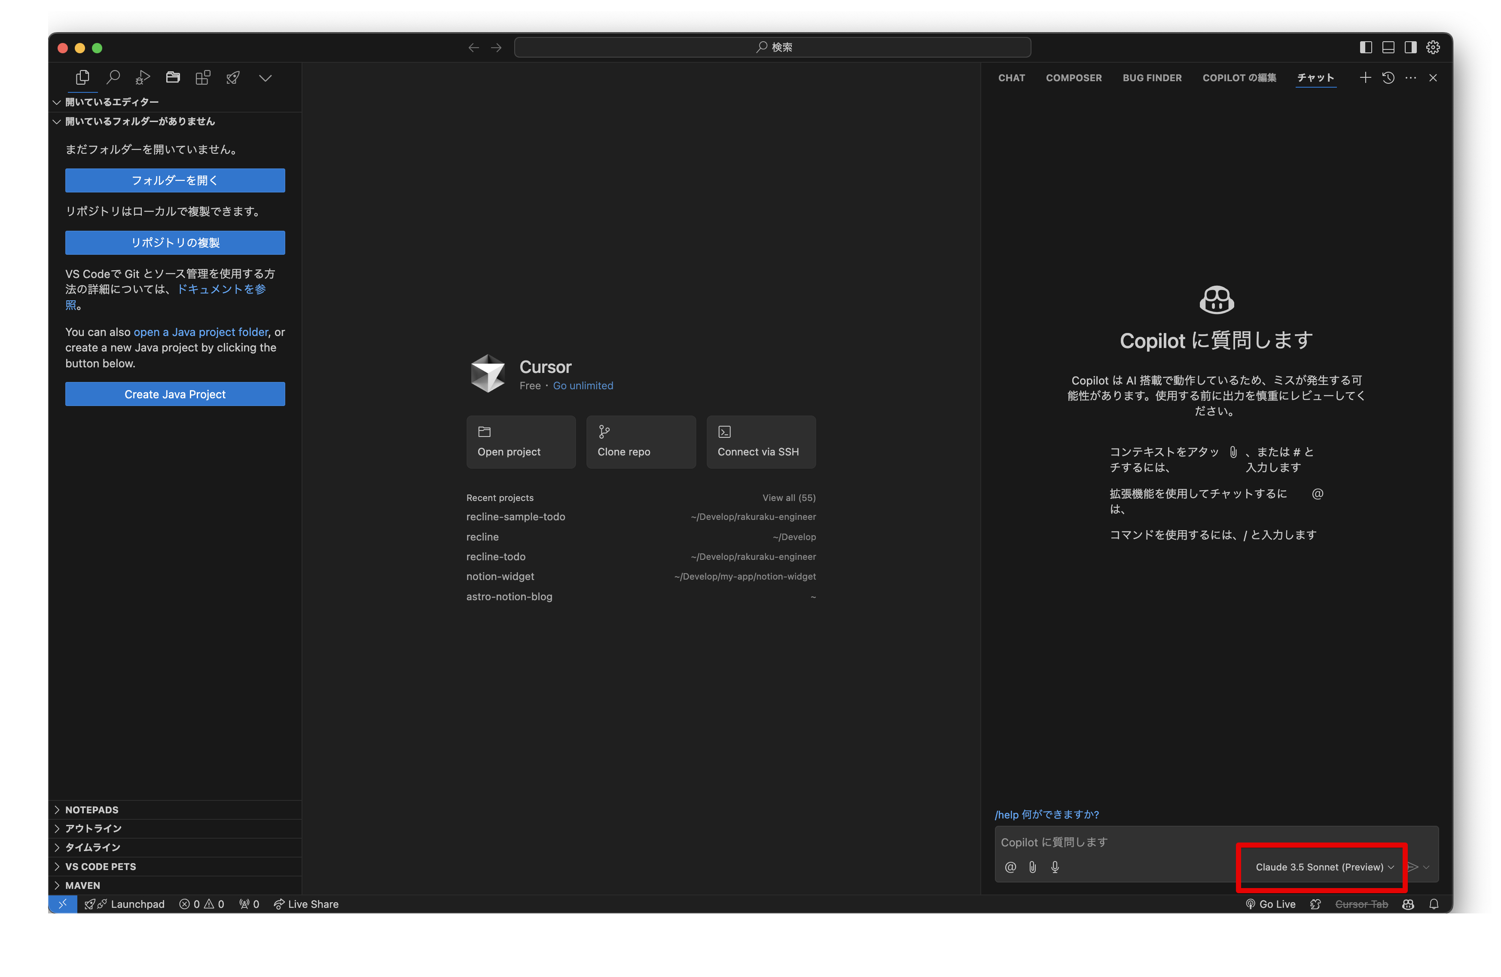Toggle primary sidebar layout icon

pos(1366,47)
